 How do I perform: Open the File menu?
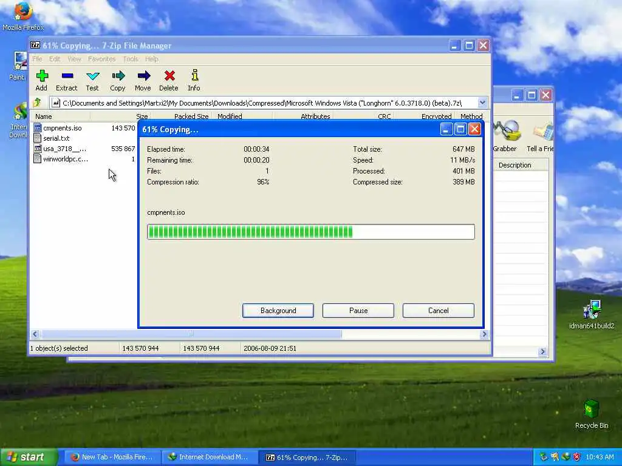[37, 59]
